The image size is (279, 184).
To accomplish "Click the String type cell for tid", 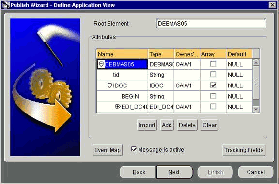I will pos(161,75).
